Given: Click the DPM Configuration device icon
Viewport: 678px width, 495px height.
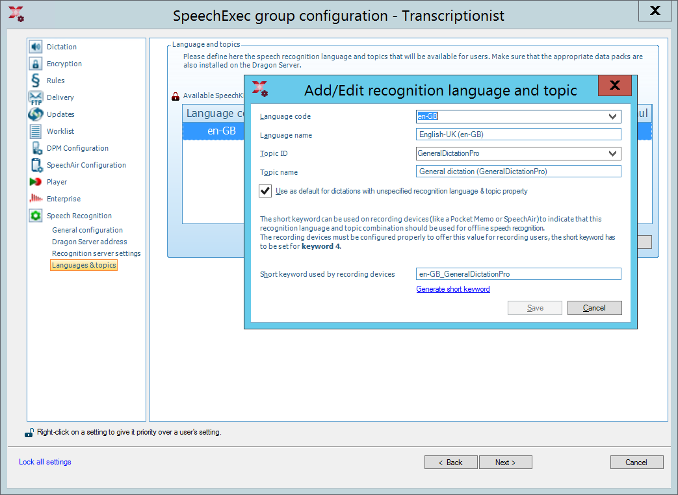Looking at the screenshot, I should point(36,148).
